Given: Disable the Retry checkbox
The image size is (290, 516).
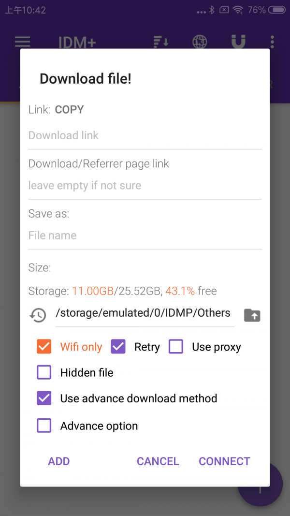Looking at the screenshot, I should (x=118, y=347).
